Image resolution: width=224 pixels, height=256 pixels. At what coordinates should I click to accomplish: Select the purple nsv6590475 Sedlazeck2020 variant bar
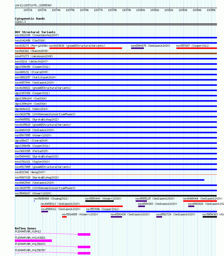[x=137, y=48]
